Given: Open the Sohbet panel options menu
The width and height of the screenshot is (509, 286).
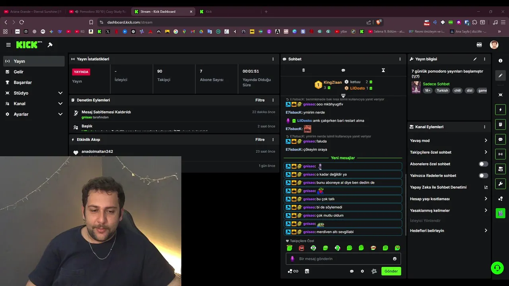Looking at the screenshot, I should tap(400, 59).
